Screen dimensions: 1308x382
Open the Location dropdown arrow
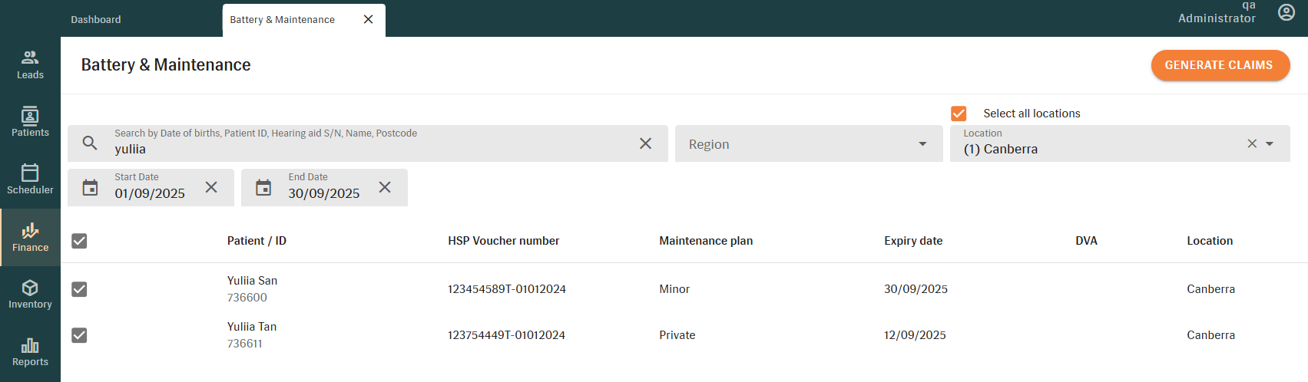(1270, 144)
